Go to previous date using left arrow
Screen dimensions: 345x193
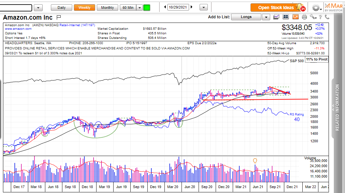click(165, 7)
